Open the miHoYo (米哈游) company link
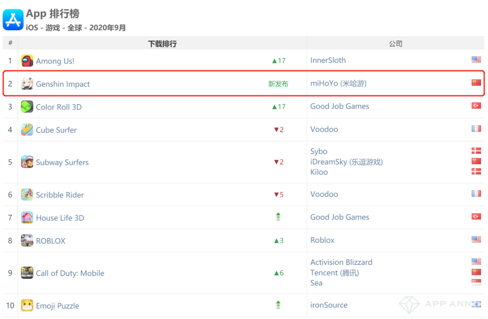The width and height of the screenshot is (488, 319). 338,83
